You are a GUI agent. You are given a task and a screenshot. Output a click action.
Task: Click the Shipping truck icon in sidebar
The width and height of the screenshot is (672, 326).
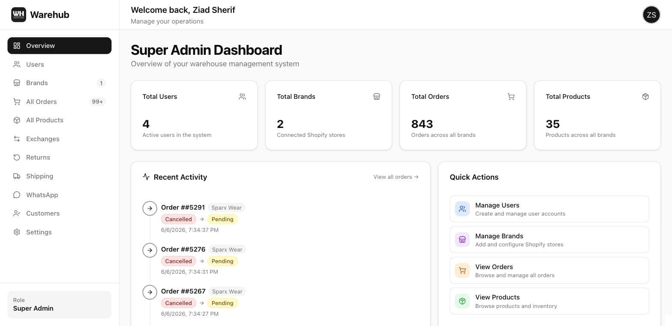(17, 176)
